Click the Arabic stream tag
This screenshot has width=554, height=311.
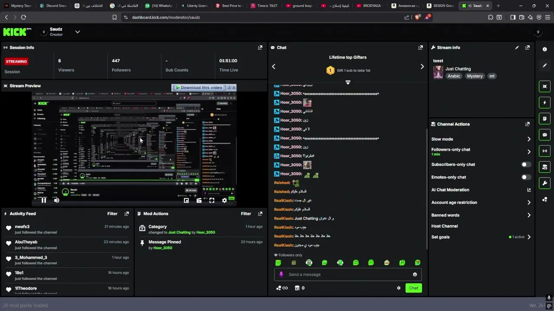(454, 76)
